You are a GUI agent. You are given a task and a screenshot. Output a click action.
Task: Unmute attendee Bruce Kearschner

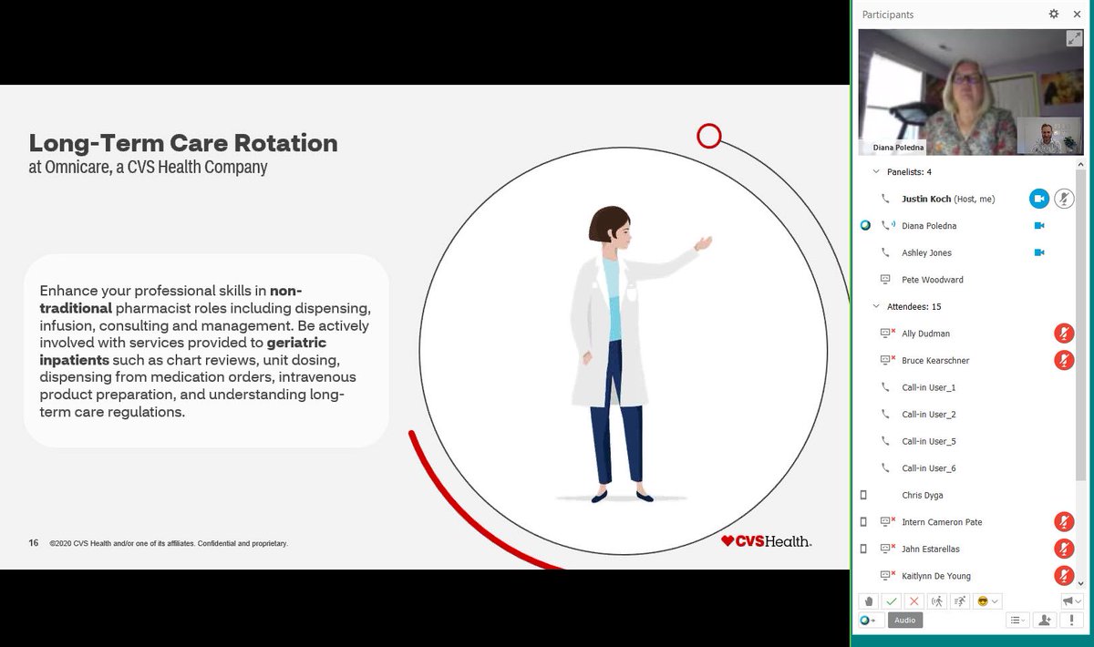click(1064, 361)
